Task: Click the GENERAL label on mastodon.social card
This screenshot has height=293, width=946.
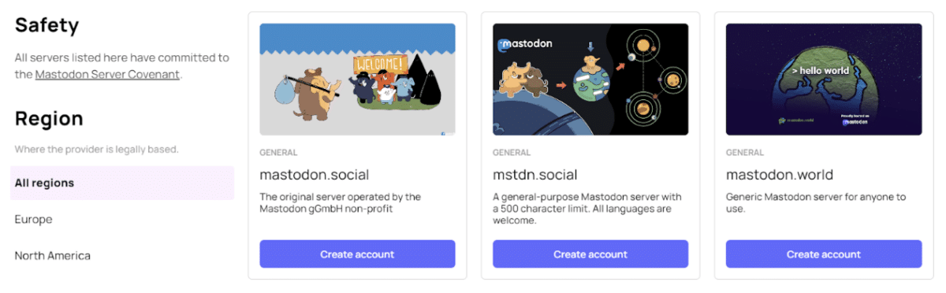Action: coord(278,153)
